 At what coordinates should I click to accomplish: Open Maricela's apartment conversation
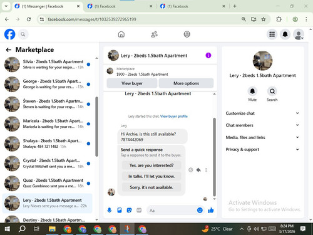click(x=47, y=123)
